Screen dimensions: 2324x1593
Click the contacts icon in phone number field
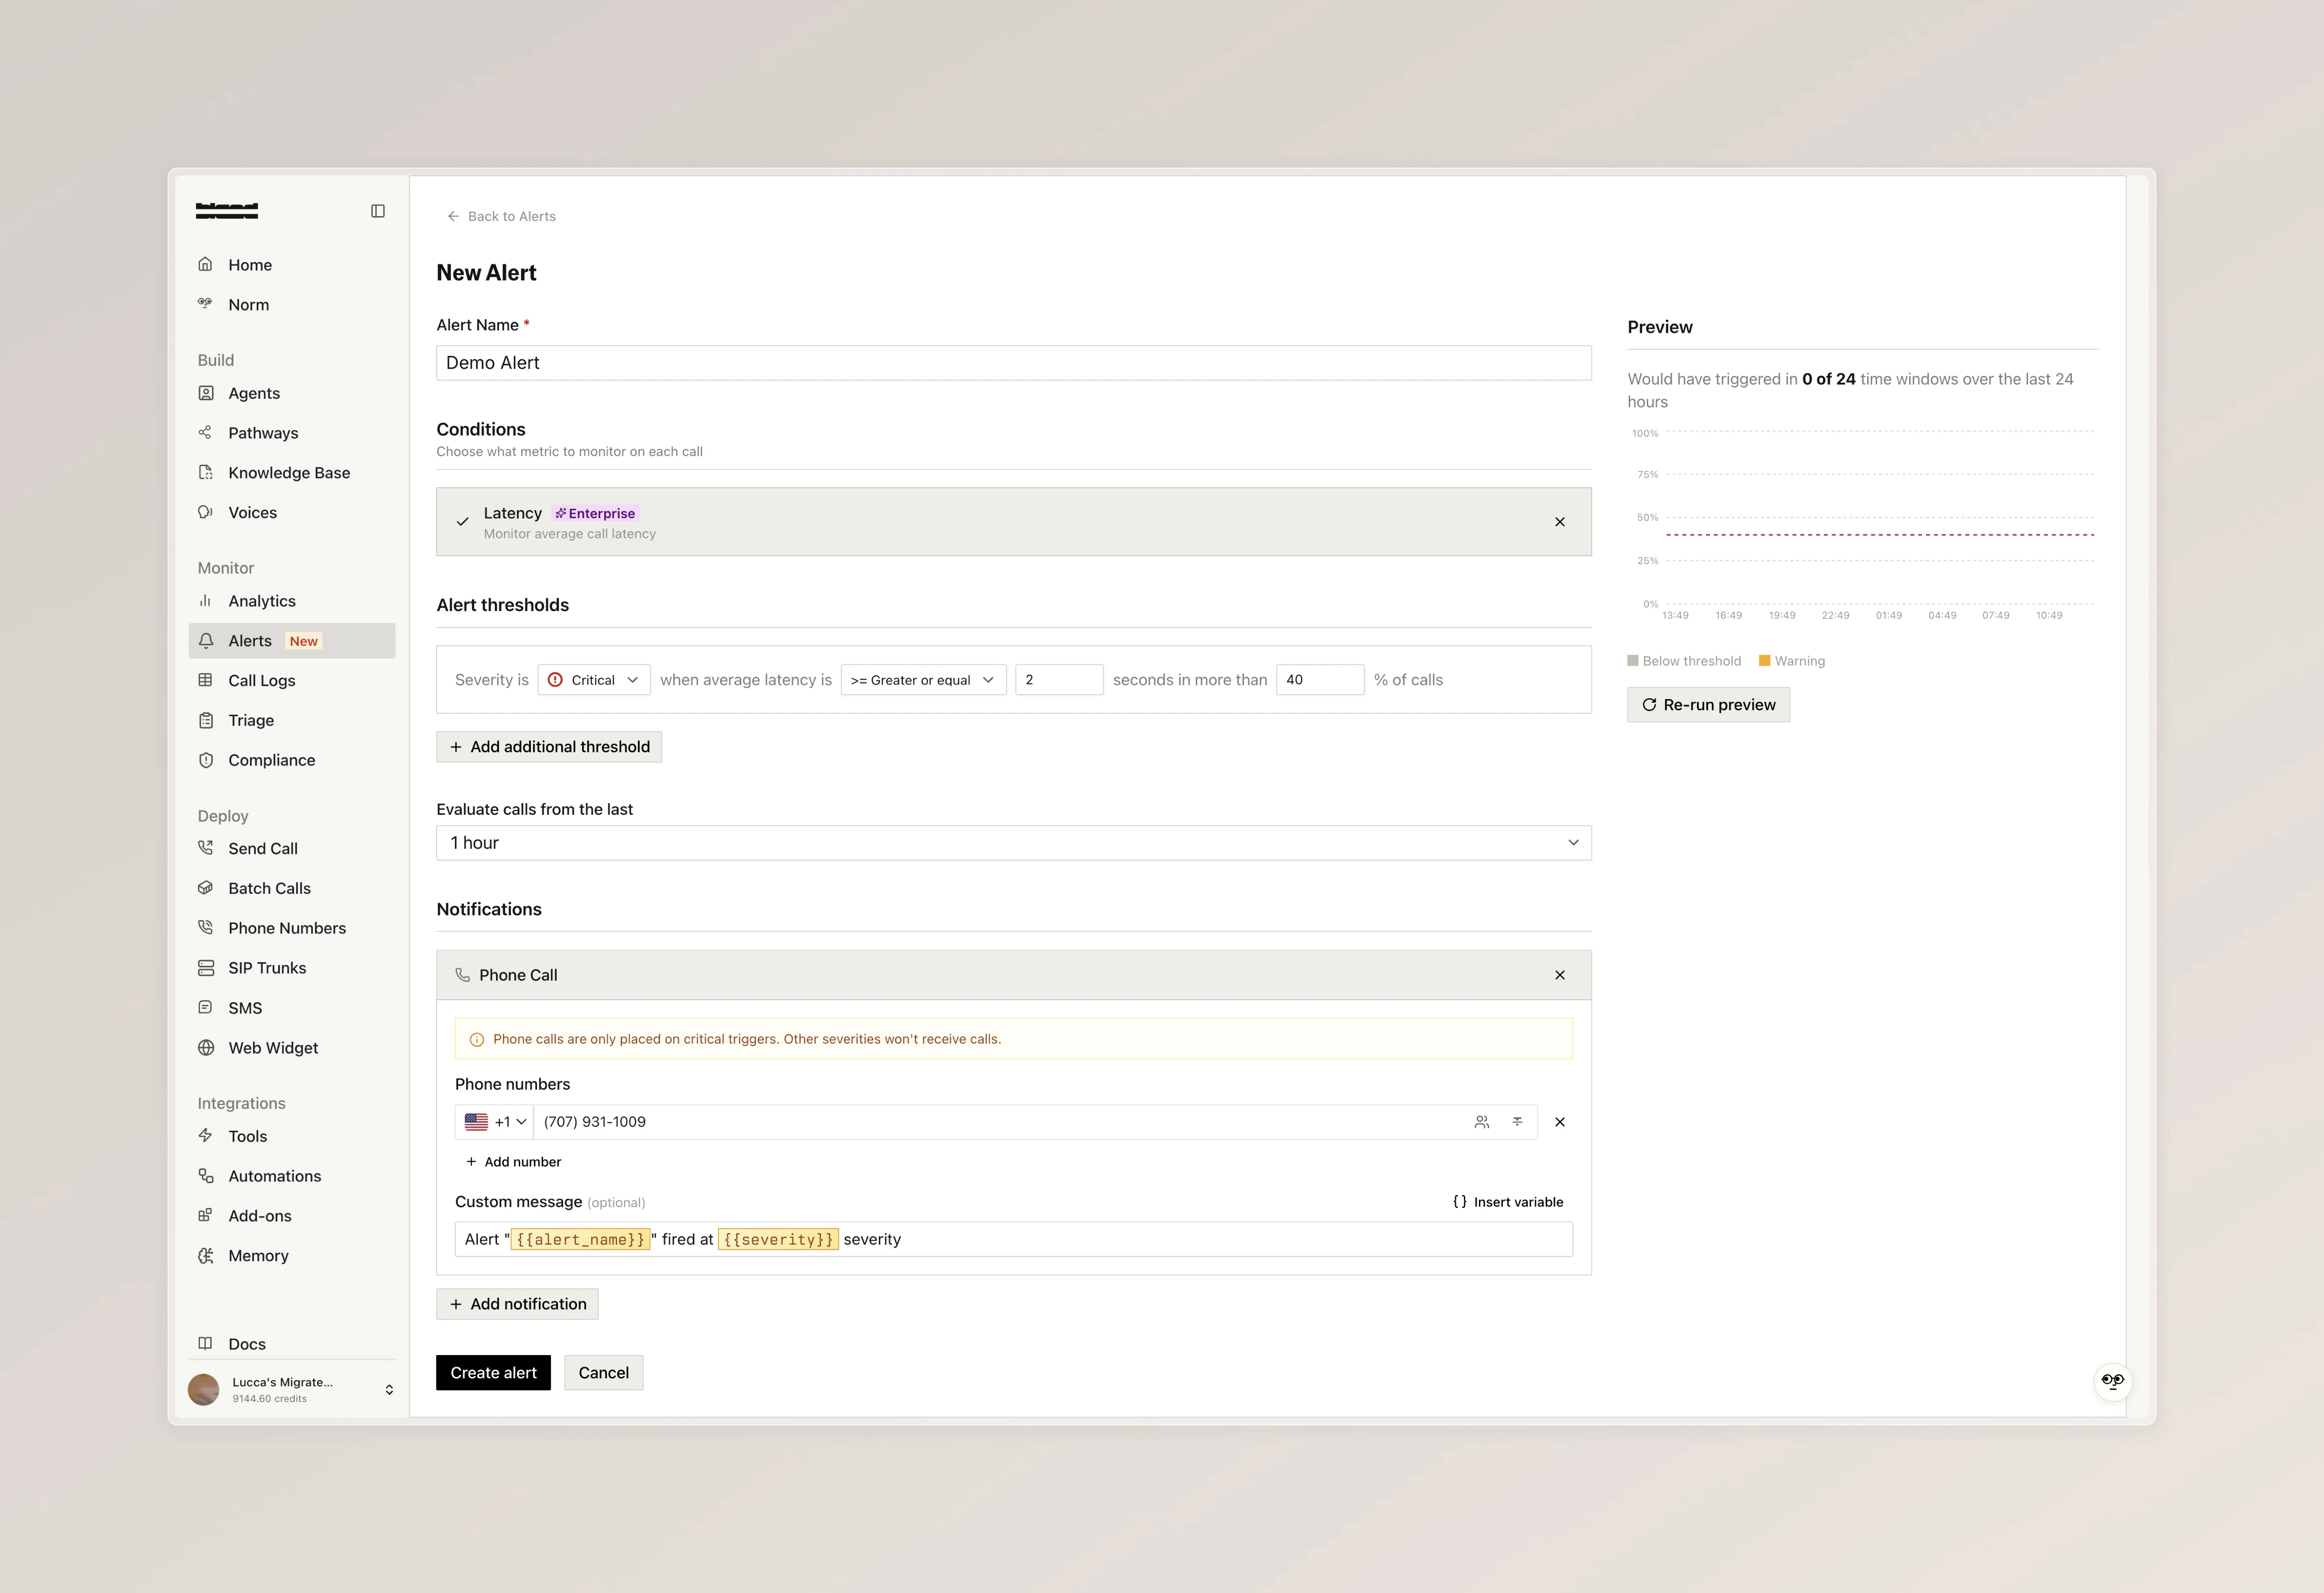[x=1482, y=1122]
